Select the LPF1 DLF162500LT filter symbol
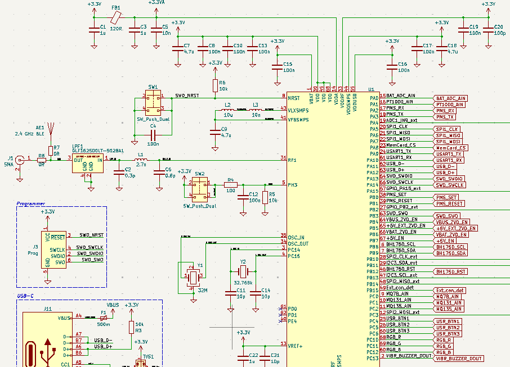Screen dimensions: 510x367 pyautogui.click(x=87, y=163)
